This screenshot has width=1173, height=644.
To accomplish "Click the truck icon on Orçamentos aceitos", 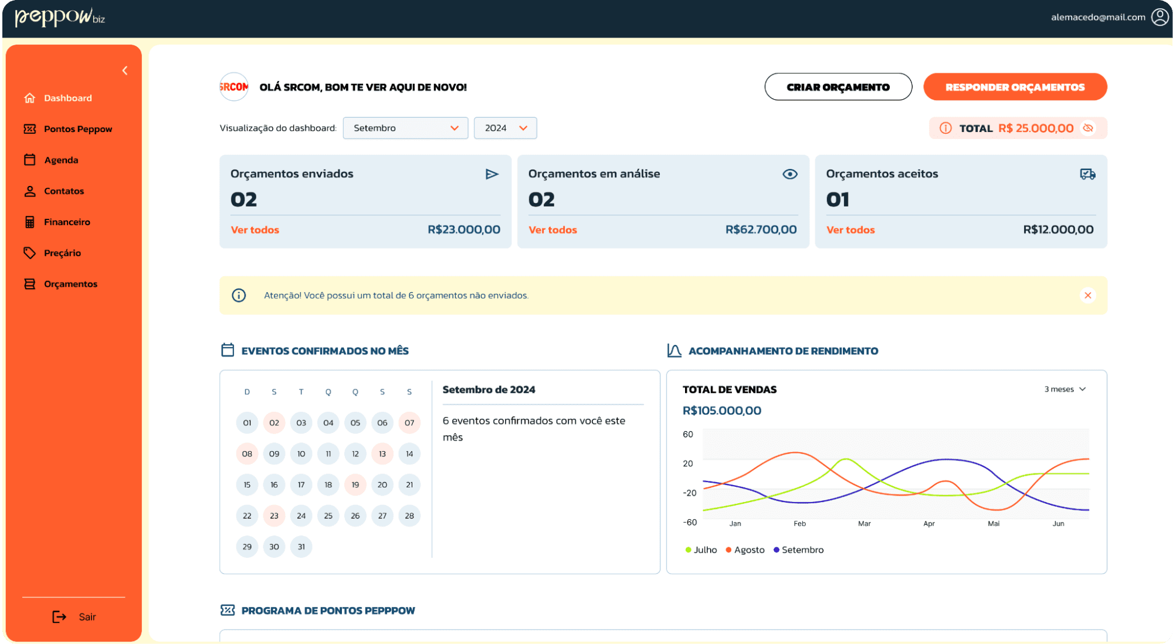I will tap(1087, 174).
